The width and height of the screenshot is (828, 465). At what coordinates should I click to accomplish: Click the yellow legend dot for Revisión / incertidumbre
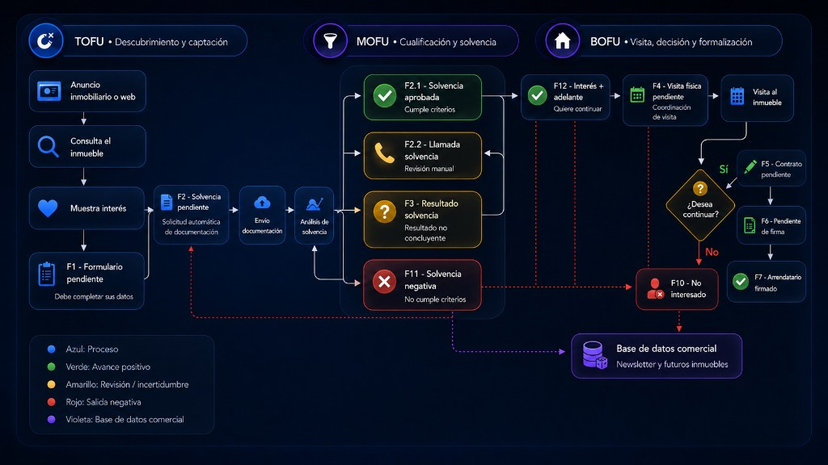(51, 384)
